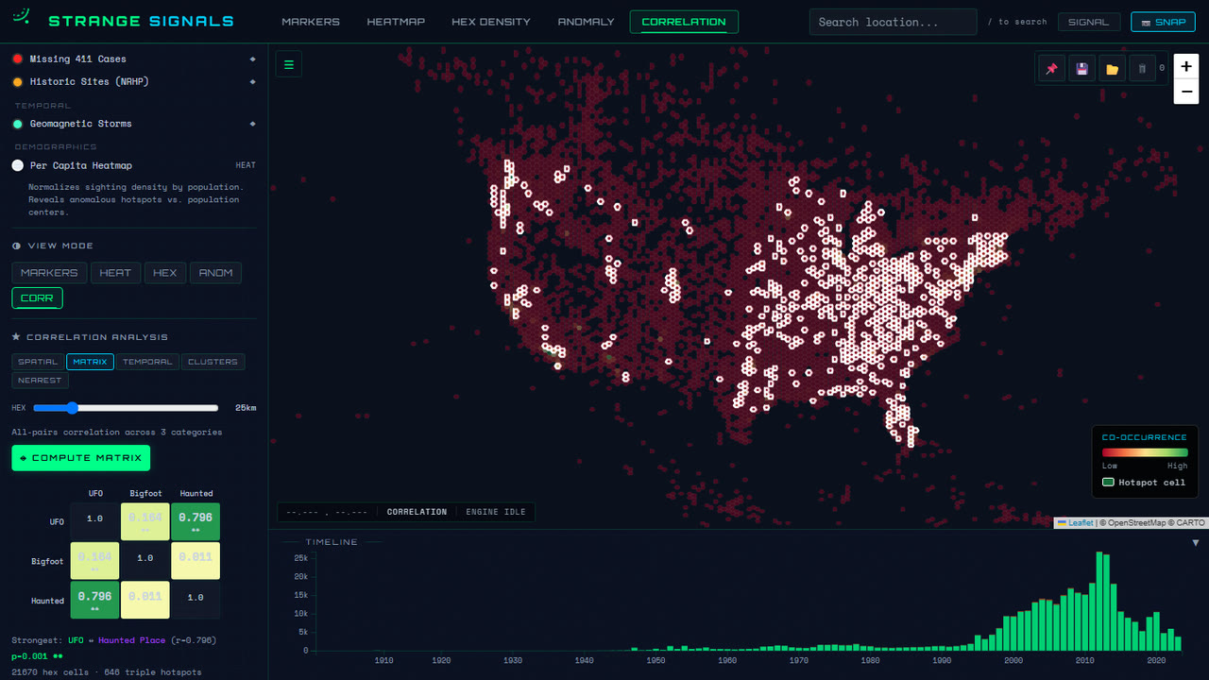This screenshot has width=1209, height=680.
Task: Click Compute Matrix button
Action: [x=80, y=458]
